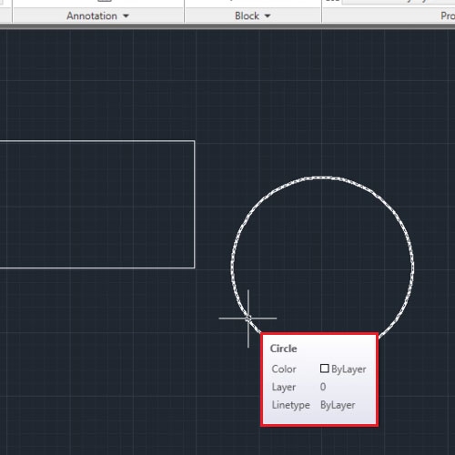Click the Block panel title

247,15
